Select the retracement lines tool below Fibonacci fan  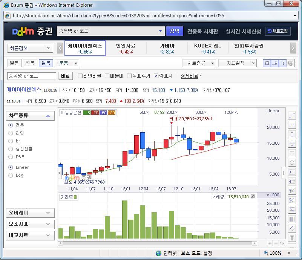point(292,210)
